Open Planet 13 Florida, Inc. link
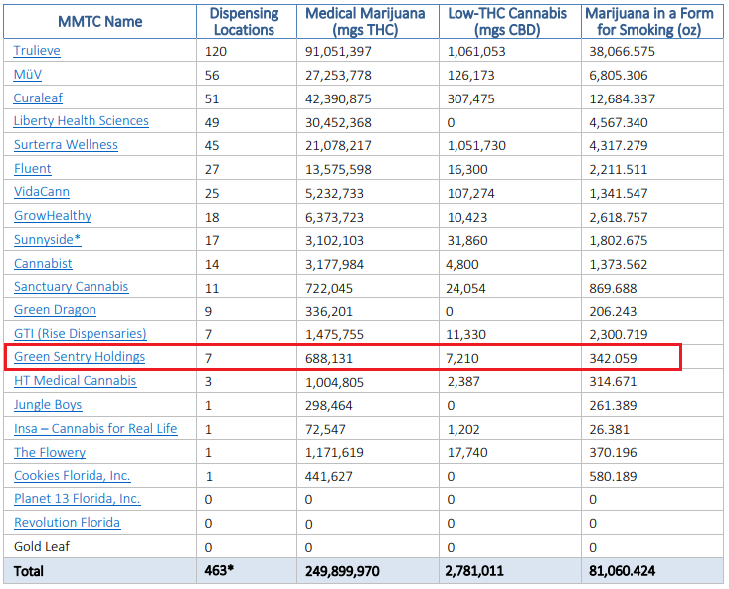 coord(78,498)
